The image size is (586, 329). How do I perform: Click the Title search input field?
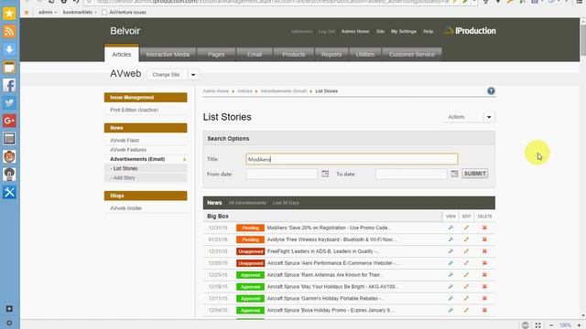pyautogui.click(x=352, y=159)
